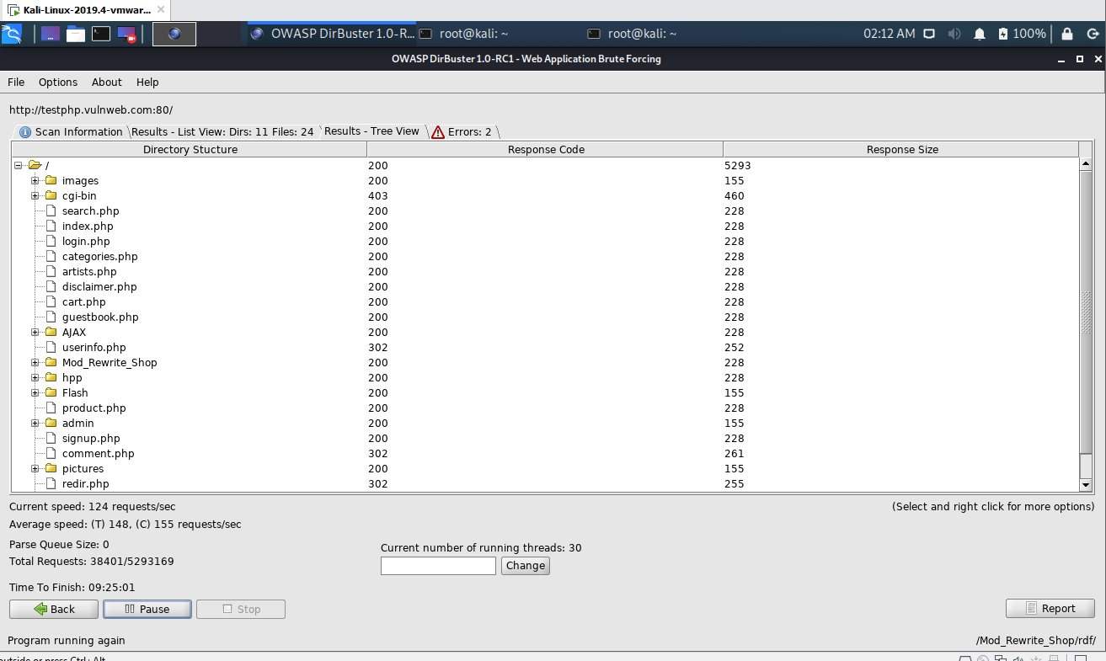
Task: Open the About menu
Action: [x=107, y=82]
